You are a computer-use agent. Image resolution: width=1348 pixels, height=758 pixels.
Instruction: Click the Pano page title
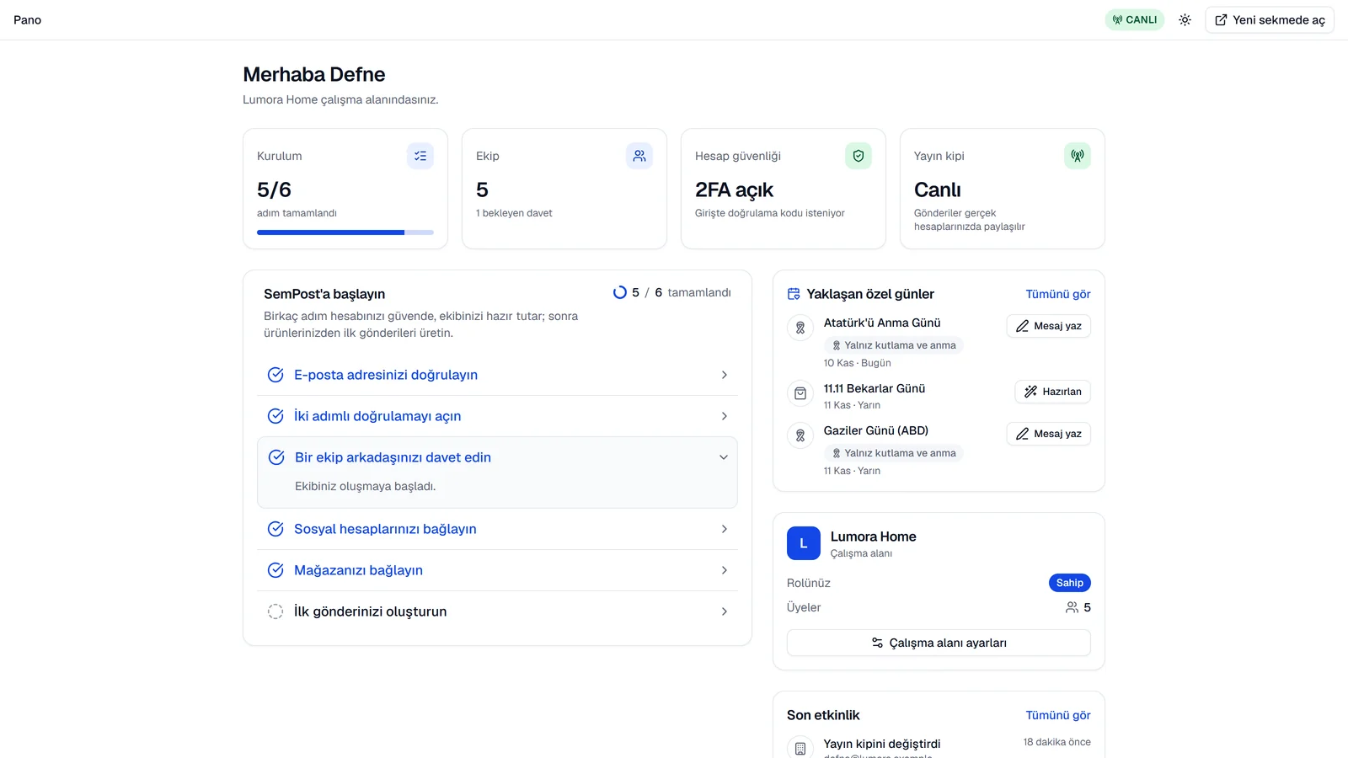[x=27, y=20]
